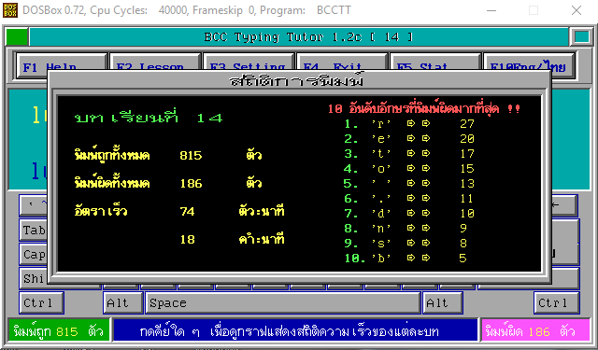Image resolution: width=598 pixels, height=350 pixels.
Task: Click the Tab key on virtual keyboard
Action: [34, 230]
